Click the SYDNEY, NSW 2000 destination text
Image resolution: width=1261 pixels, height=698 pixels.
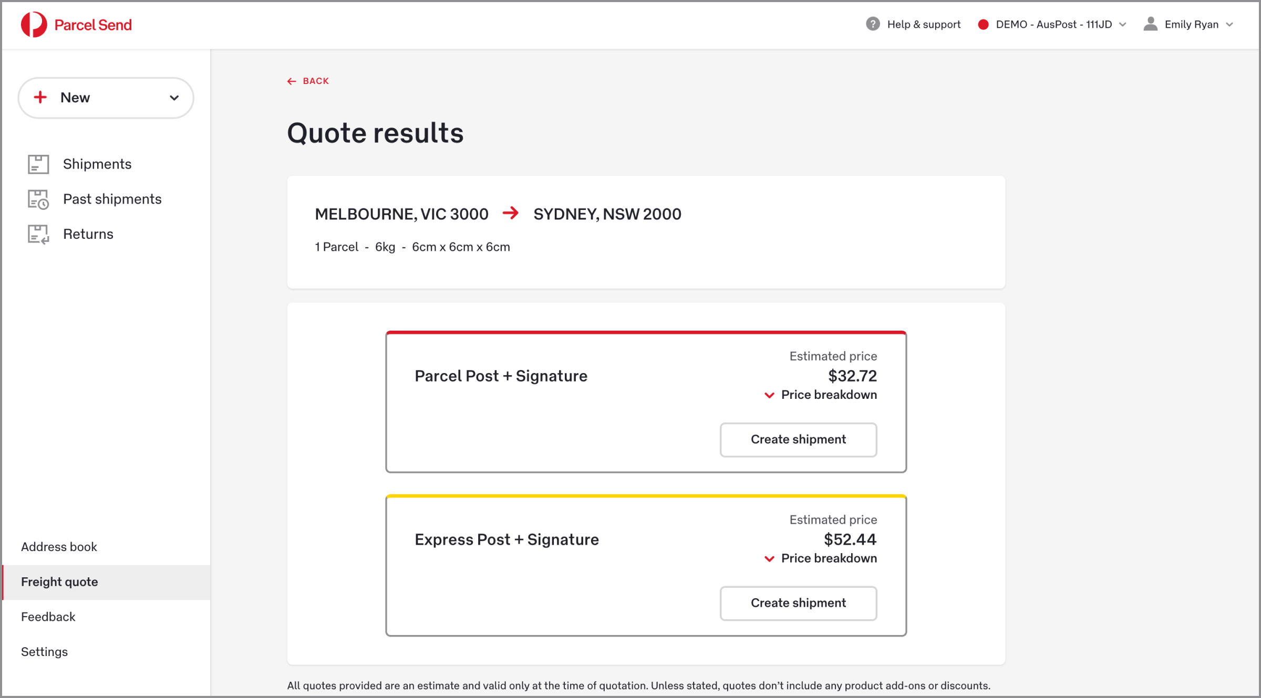[x=607, y=214]
